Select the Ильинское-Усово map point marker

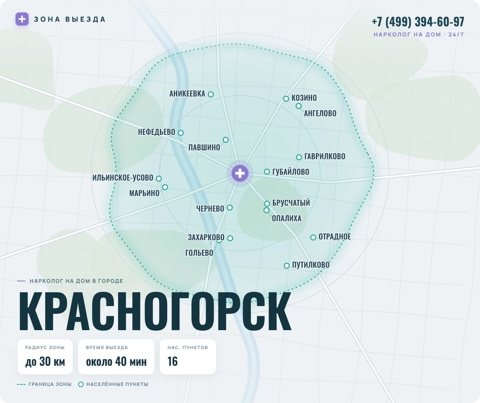(x=159, y=179)
